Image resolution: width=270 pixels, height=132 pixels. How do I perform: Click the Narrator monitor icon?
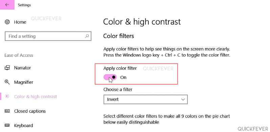pyautogui.click(x=7, y=68)
